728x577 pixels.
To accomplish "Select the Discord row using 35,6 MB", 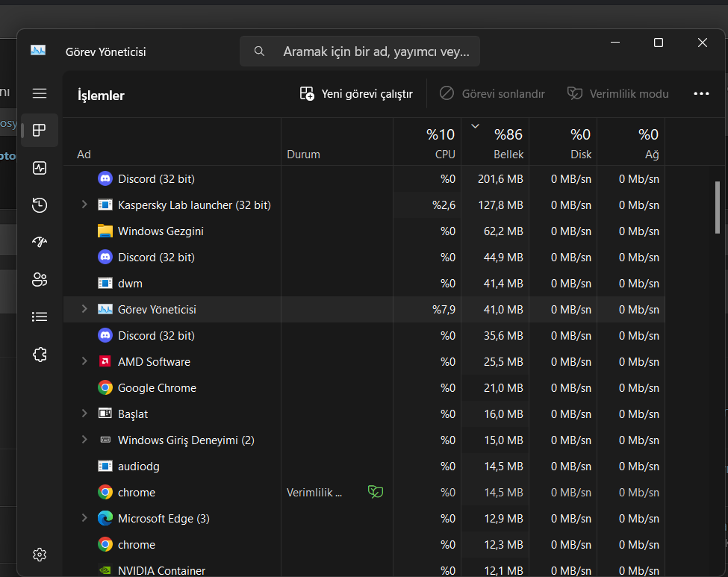I will 364,336.
